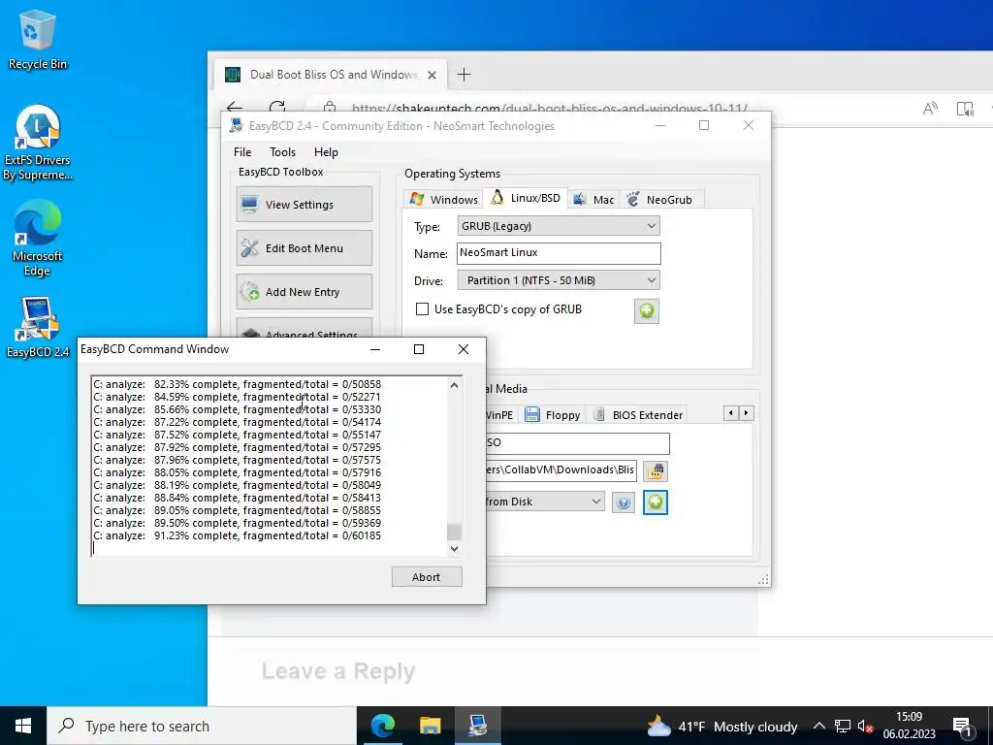Switch to the Mac tab
The width and height of the screenshot is (993, 745).
coord(593,199)
